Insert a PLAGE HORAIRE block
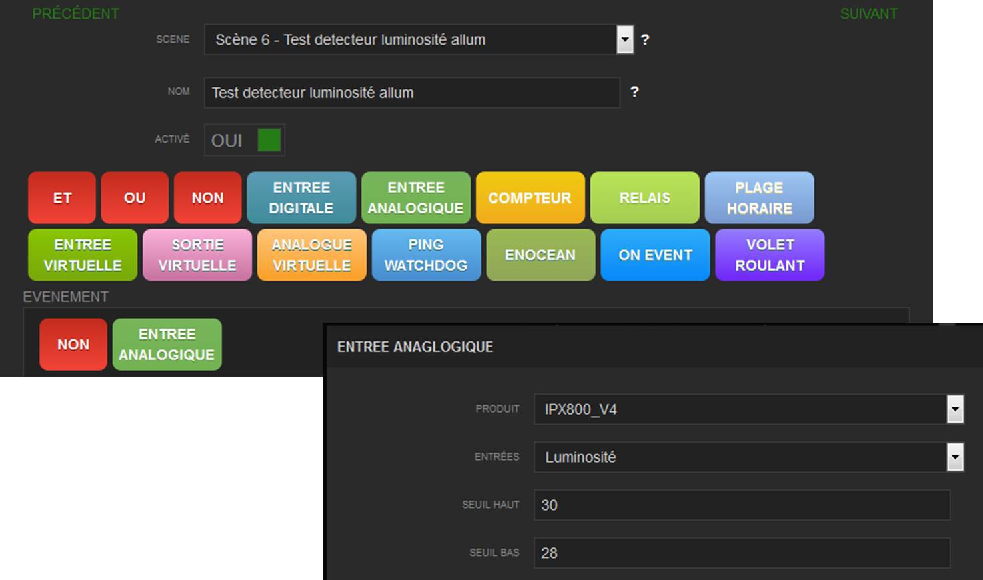Viewport: 983px width, 580px height. click(759, 198)
